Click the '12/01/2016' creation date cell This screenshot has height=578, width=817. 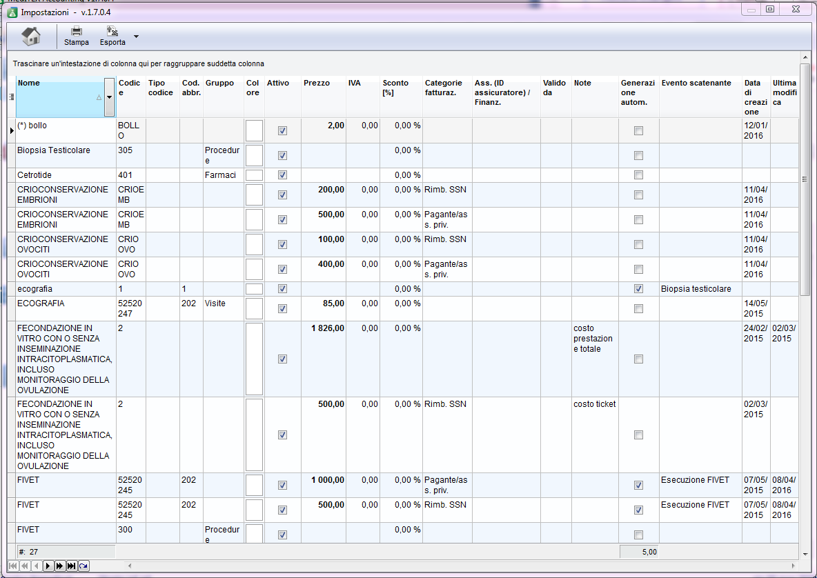756,130
